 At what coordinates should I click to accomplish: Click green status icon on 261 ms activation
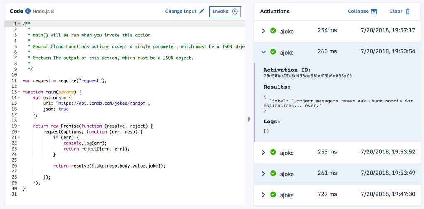tap(273, 173)
